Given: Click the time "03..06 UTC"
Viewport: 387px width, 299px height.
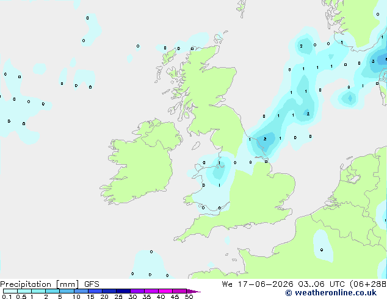Looking at the screenshot, I should pyautogui.click(x=321, y=284).
